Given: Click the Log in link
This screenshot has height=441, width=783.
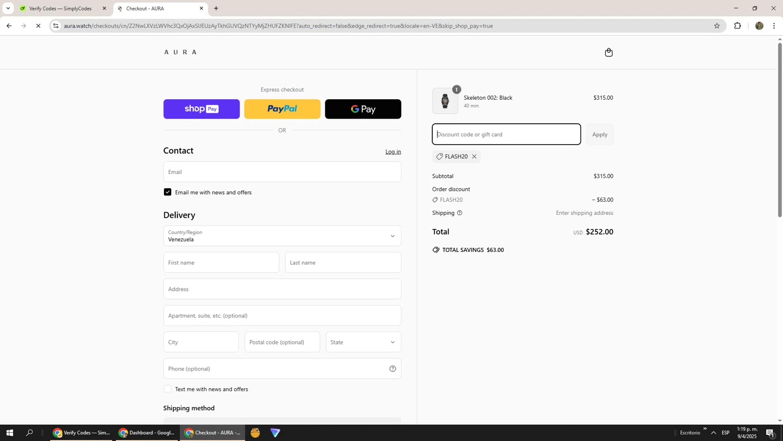Looking at the screenshot, I should [x=393, y=152].
